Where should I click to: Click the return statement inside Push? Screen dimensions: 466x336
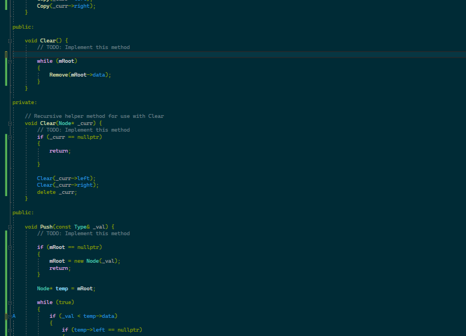[59, 268]
